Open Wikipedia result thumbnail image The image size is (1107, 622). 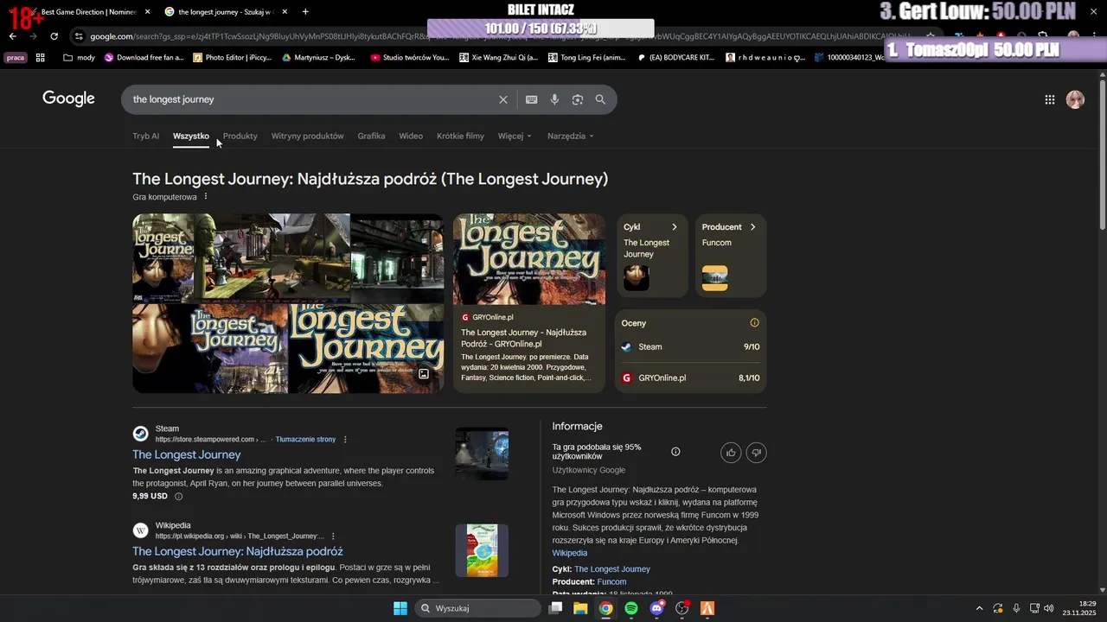tap(482, 550)
